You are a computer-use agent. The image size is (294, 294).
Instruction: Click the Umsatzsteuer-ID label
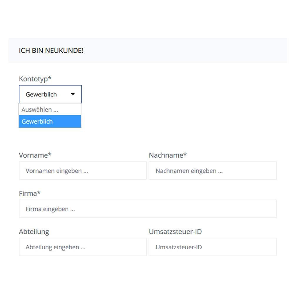(x=175, y=231)
